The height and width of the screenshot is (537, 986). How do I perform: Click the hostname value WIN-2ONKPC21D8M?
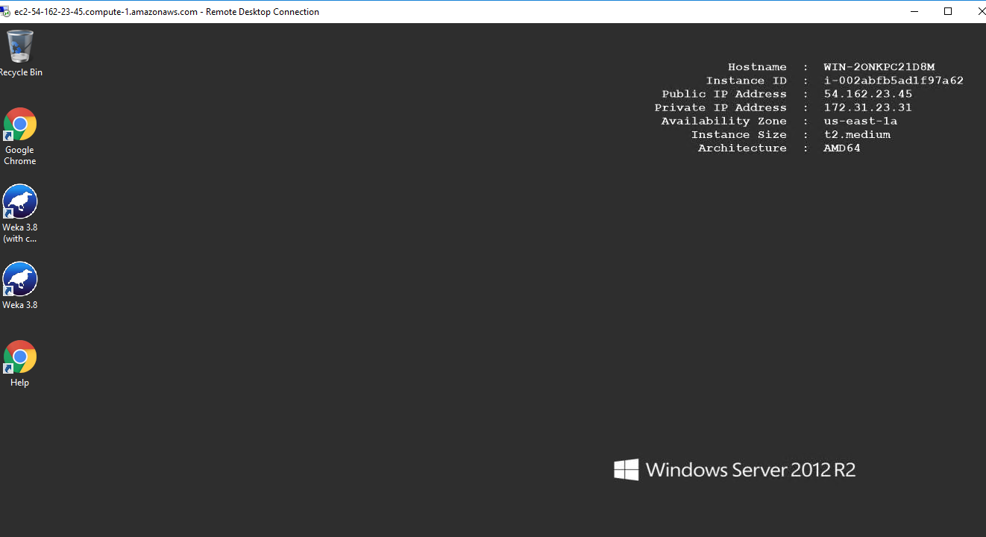coord(879,67)
